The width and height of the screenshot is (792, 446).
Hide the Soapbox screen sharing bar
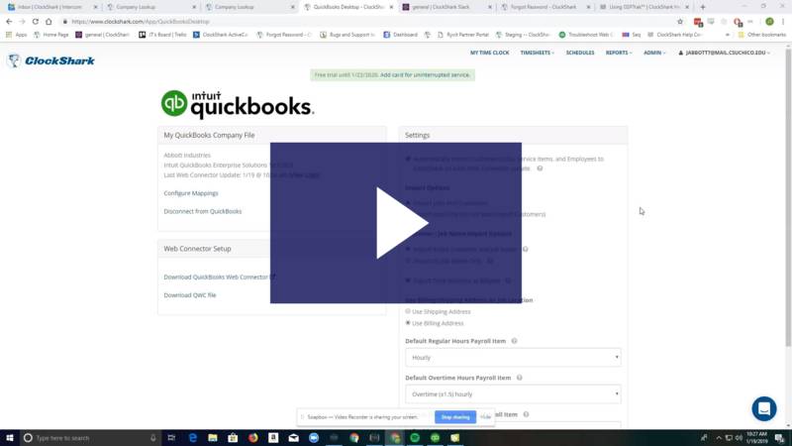pos(485,417)
